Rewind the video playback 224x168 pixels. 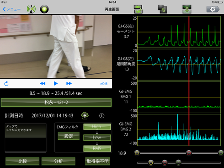43,83
